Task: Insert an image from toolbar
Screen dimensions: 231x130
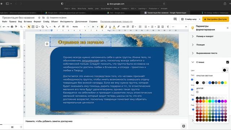Action: 37,27
